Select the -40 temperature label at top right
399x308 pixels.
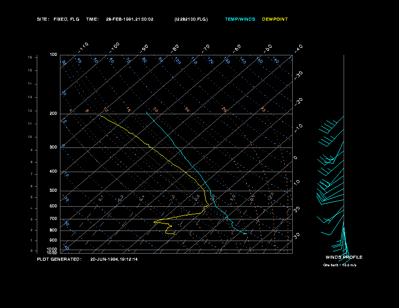coord(298,49)
